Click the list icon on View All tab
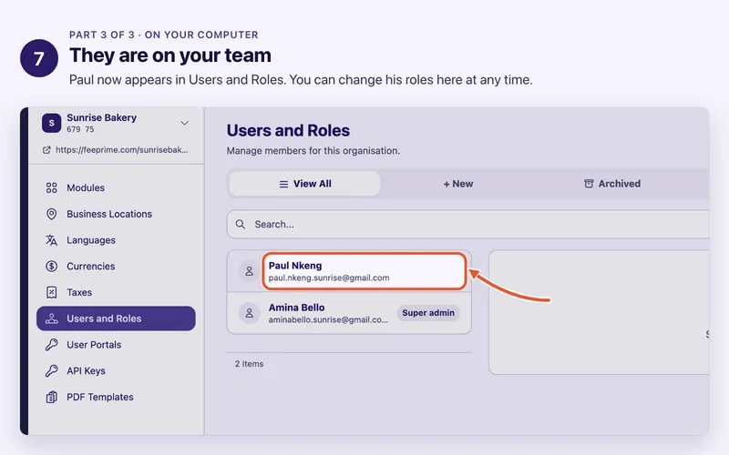 pyautogui.click(x=283, y=184)
